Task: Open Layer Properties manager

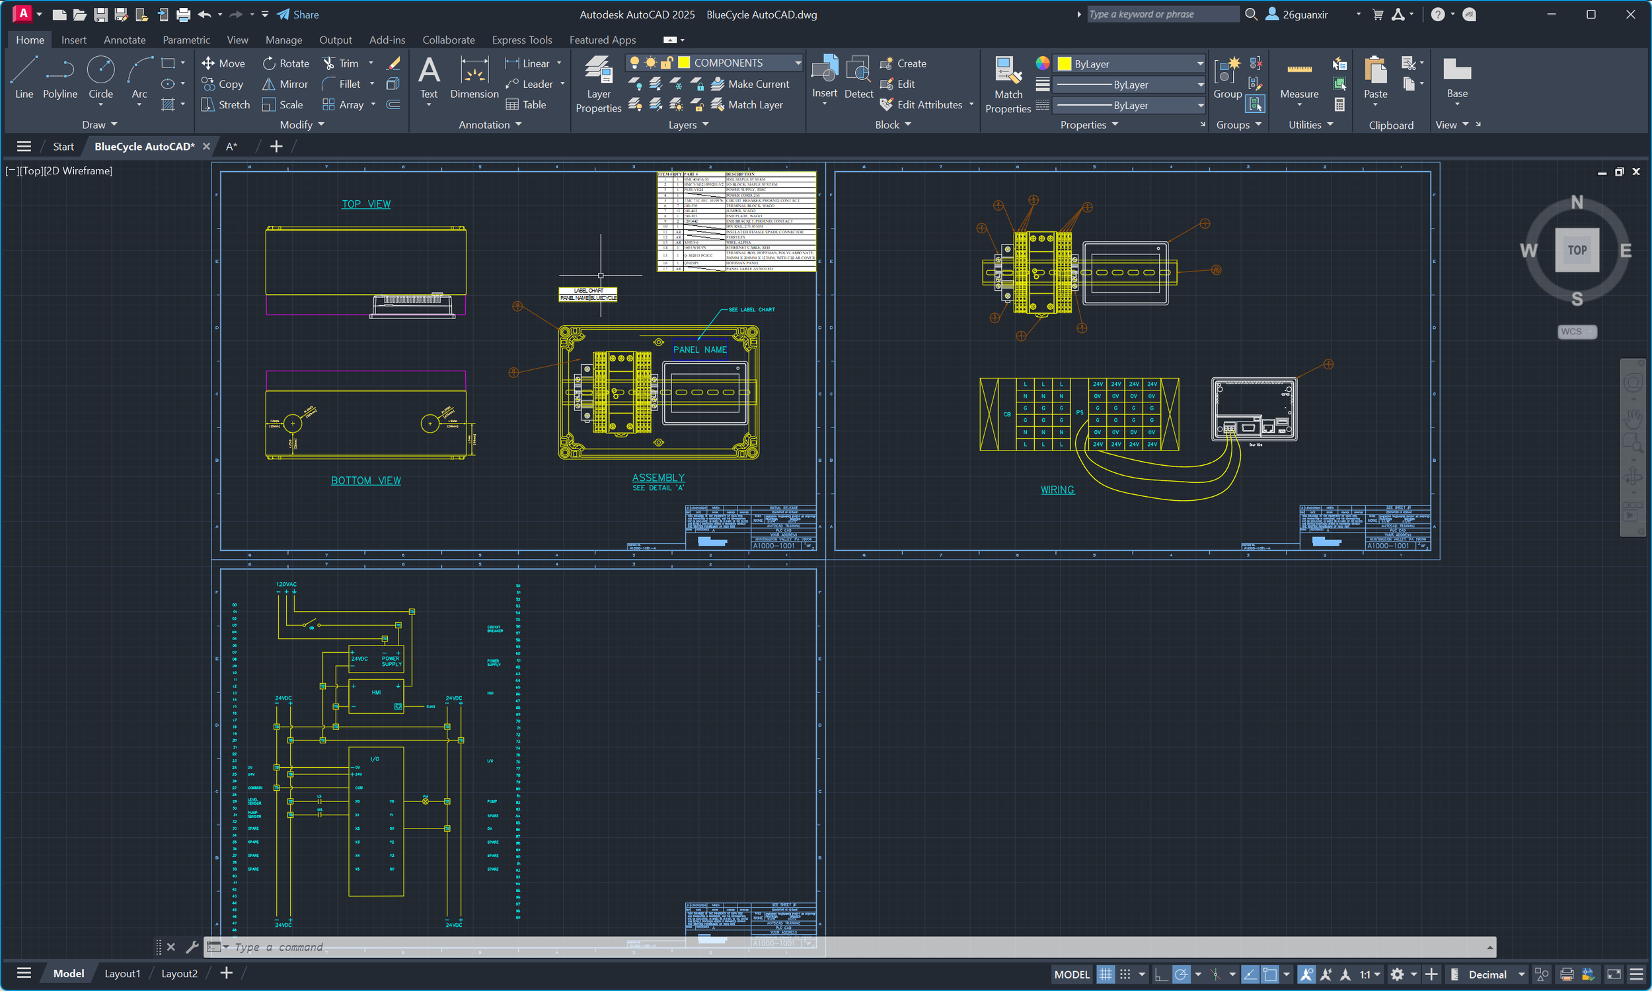Action: (x=597, y=84)
